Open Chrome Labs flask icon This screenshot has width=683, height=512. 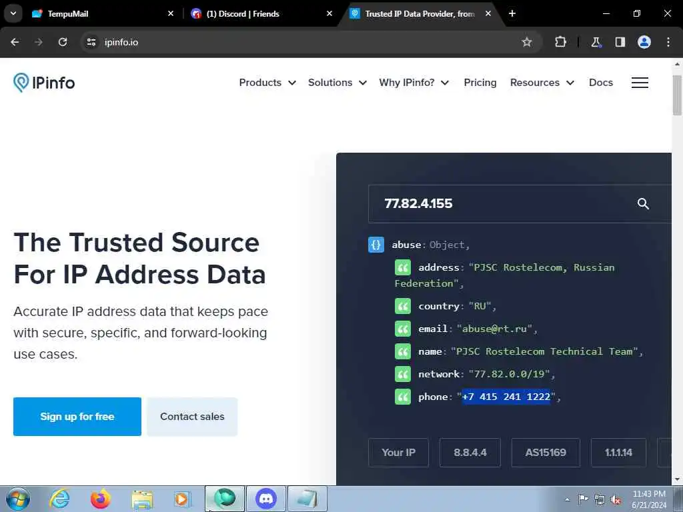point(596,42)
